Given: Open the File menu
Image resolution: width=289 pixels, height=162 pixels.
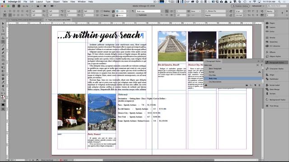Looking at the screenshot, I should coord(25,2).
